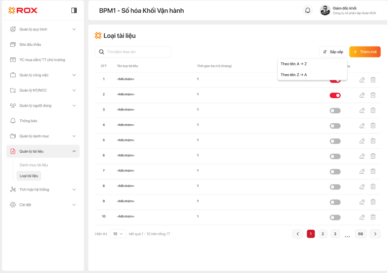387x273 pixels.
Task: Click the ROX logo in sidebar
Action: coord(23,10)
